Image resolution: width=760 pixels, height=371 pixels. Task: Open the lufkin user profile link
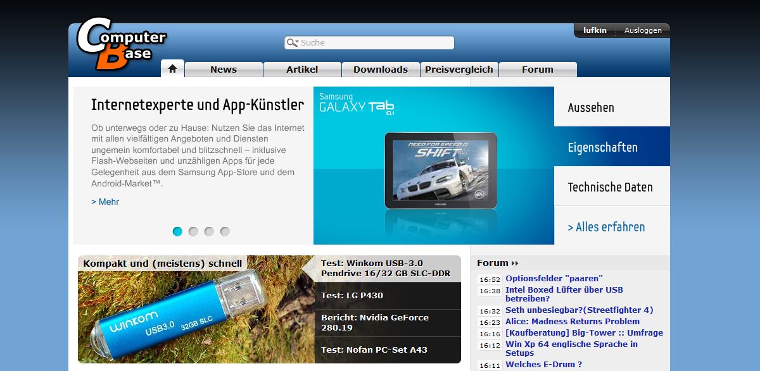[595, 30]
